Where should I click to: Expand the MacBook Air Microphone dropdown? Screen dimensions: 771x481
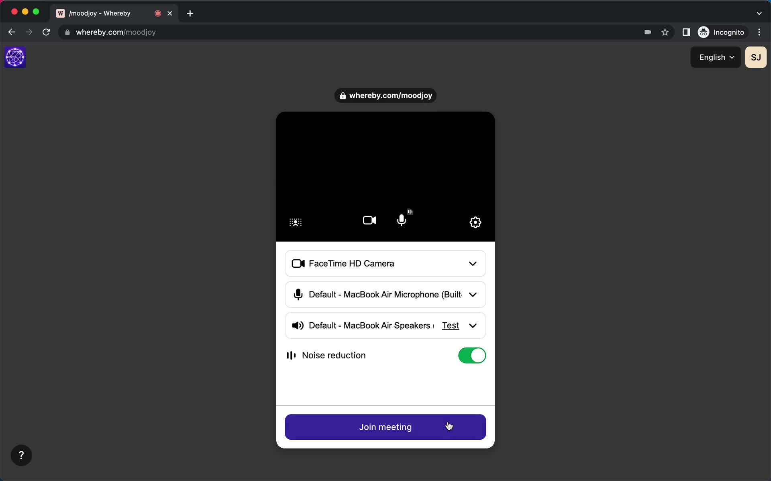click(472, 294)
